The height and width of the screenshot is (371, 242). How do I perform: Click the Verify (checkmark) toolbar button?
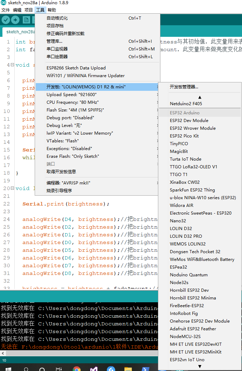pyautogui.click(x=6, y=20)
